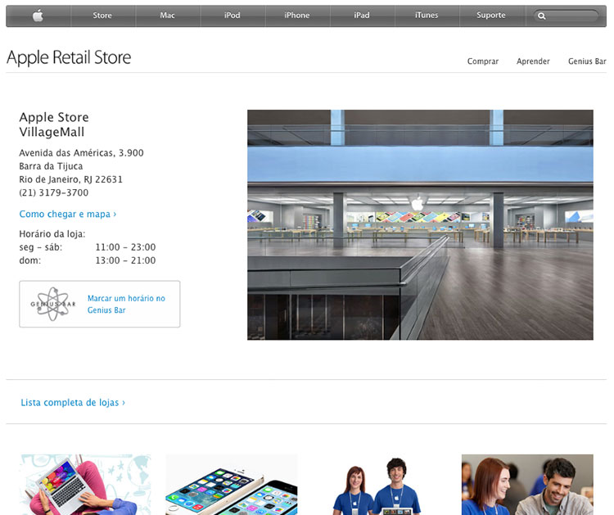Open the Mac navigation item
This screenshot has width=614, height=515.
click(x=167, y=16)
